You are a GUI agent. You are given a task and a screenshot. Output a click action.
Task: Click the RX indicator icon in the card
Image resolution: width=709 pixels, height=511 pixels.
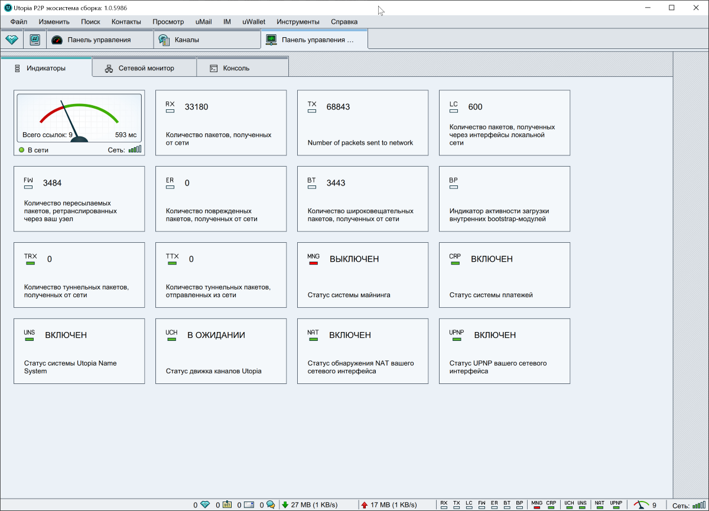170,107
